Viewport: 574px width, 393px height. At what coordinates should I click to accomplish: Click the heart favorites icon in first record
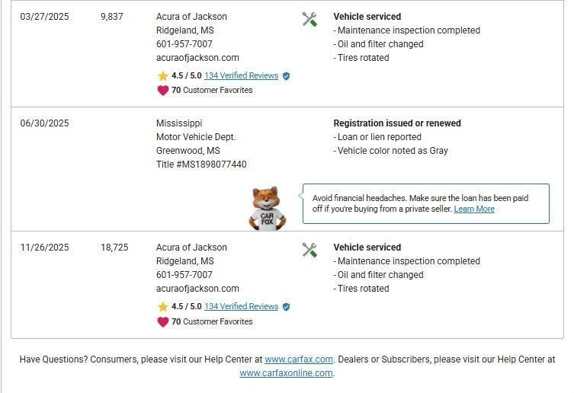[162, 91]
